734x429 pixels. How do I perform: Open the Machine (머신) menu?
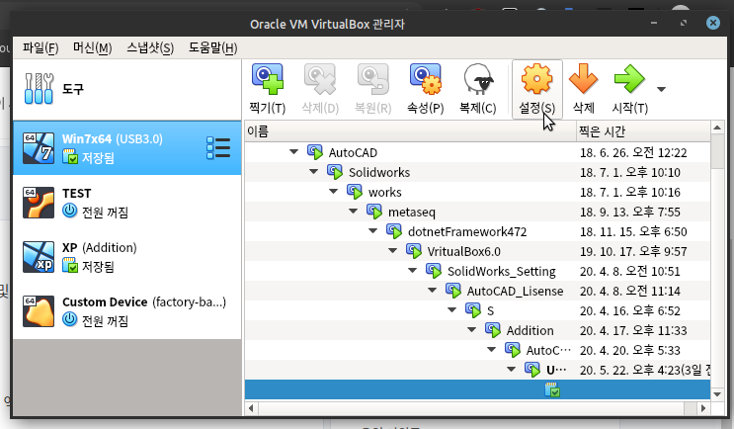(92, 47)
